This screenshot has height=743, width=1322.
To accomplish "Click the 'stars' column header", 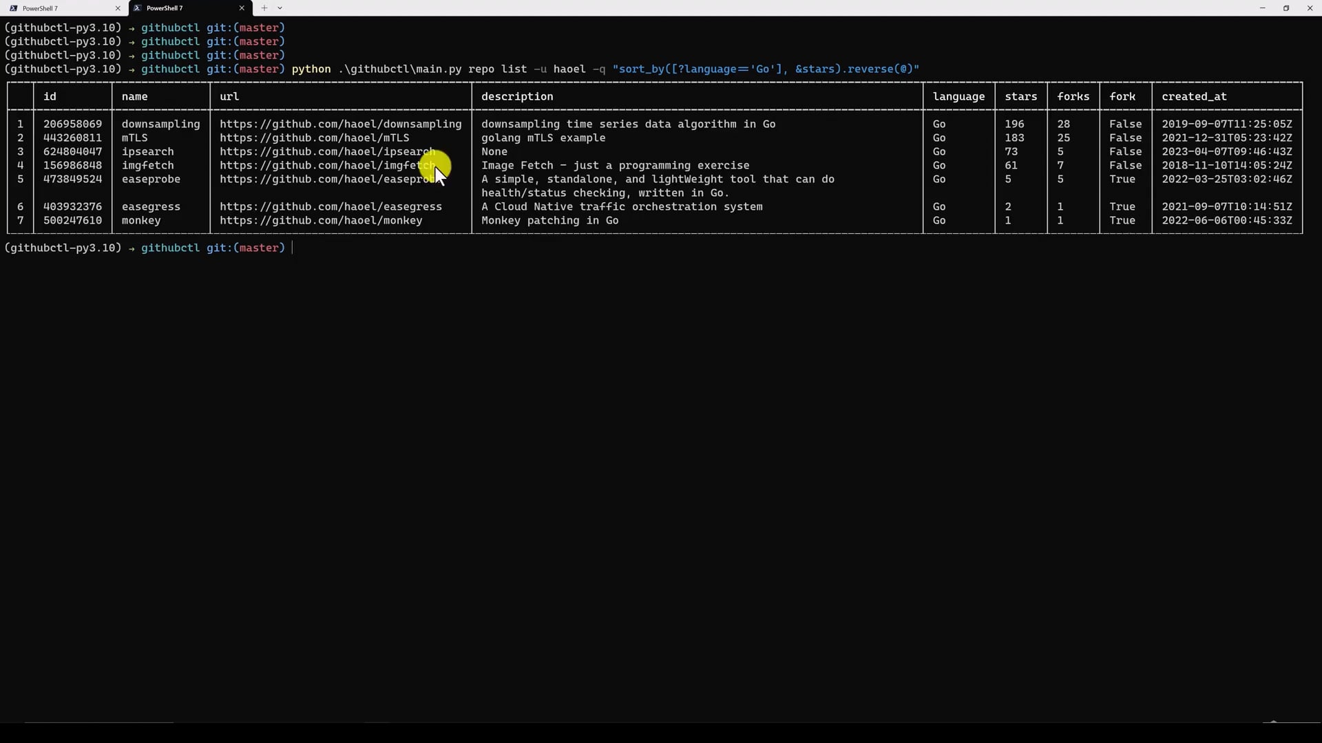I will coord(1020,97).
